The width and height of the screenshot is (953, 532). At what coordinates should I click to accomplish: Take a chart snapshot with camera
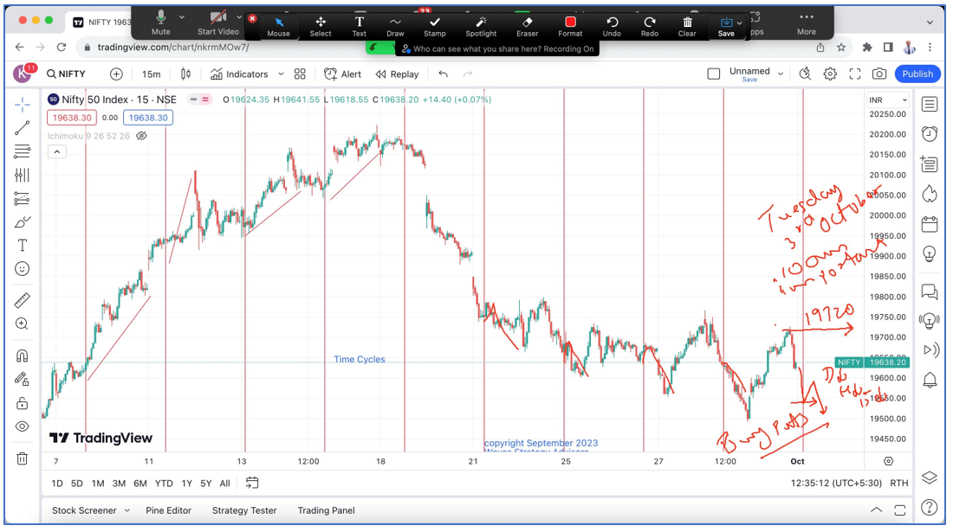[x=878, y=74]
